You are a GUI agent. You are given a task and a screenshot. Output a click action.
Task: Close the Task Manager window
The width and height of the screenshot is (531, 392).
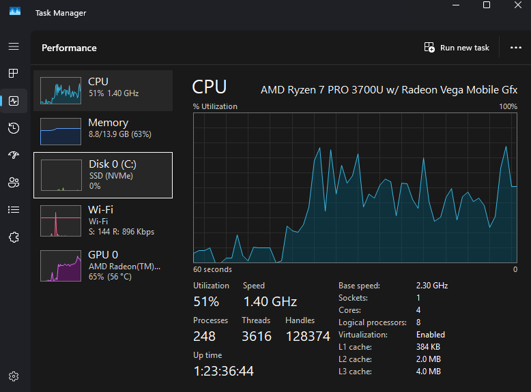click(518, 5)
